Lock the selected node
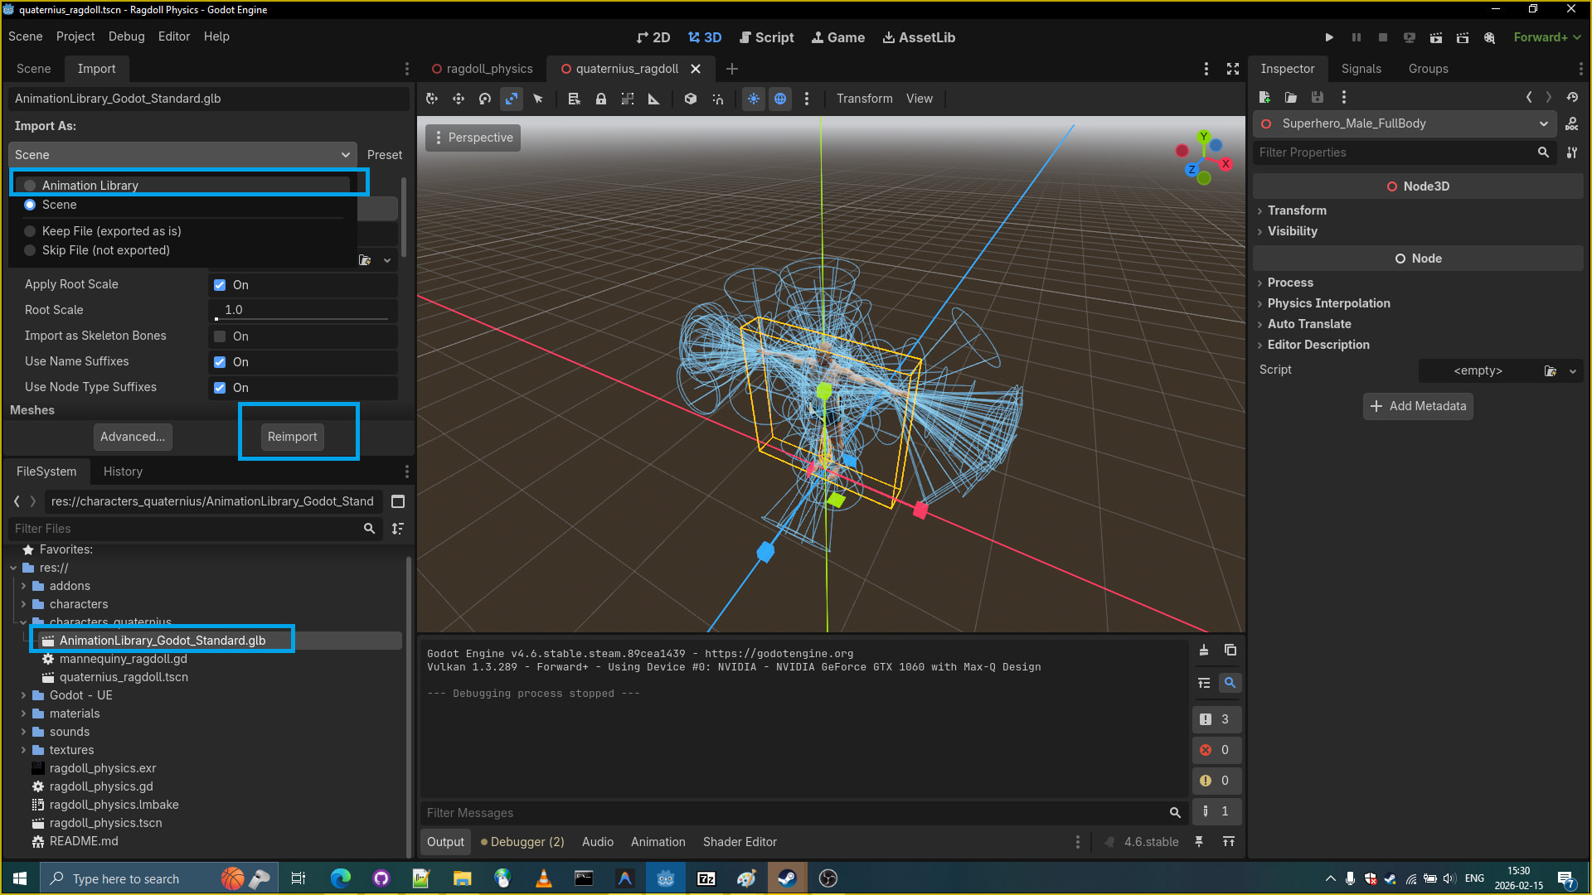The width and height of the screenshot is (1592, 895). [x=601, y=99]
